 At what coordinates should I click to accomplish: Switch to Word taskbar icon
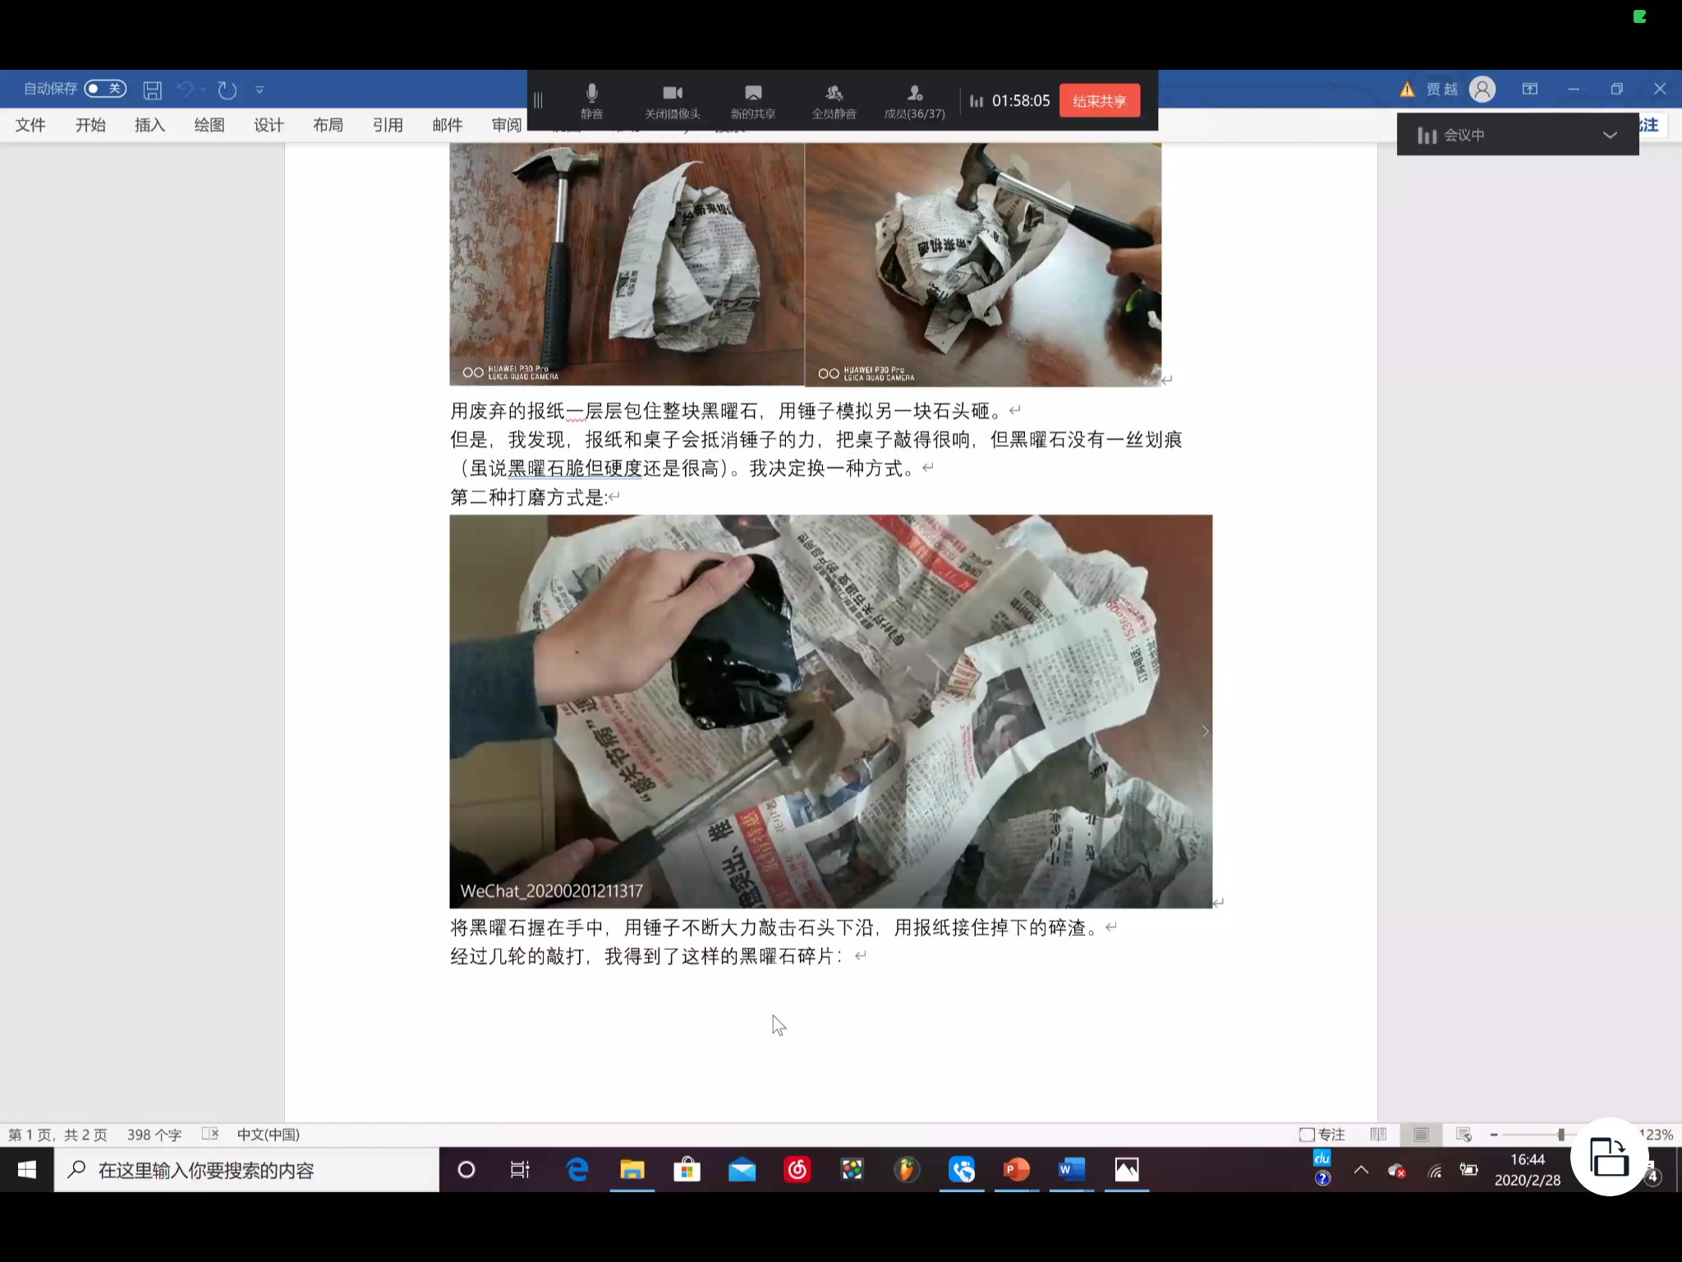click(x=1072, y=1170)
